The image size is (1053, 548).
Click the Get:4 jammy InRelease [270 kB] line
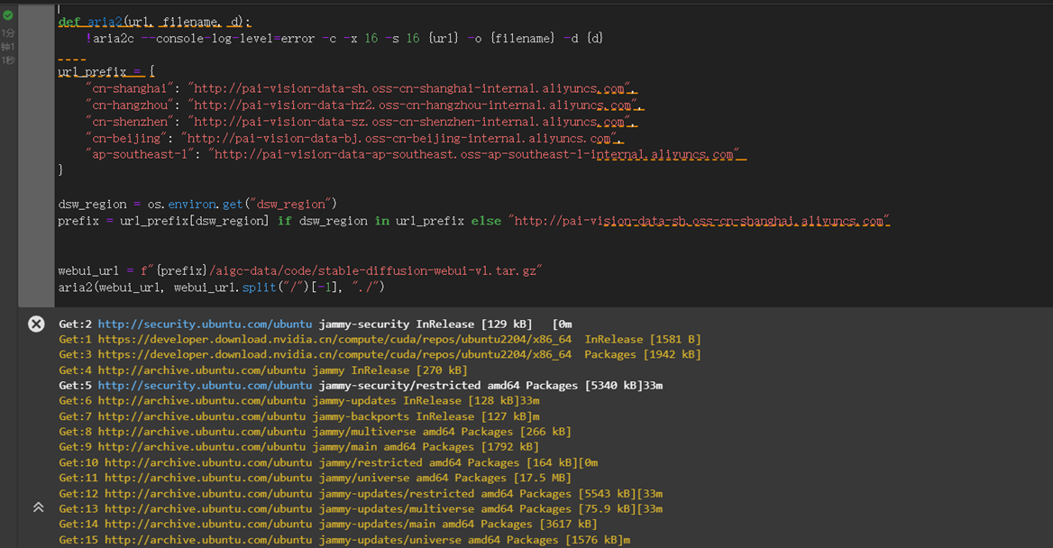[x=262, y=370]
